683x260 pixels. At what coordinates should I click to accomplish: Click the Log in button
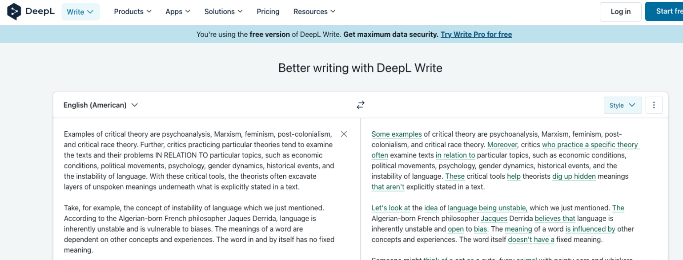pyautogui.click(x=620, y=12)
